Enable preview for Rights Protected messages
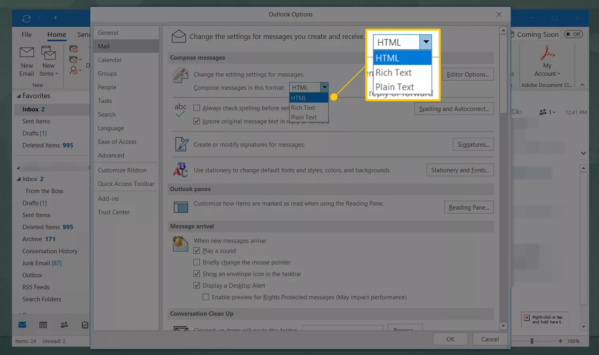 pyautogui.click(x=206, y=297)
